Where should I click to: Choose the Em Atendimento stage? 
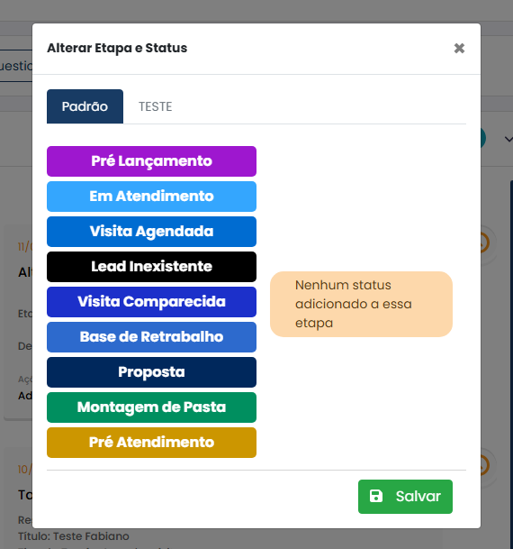[x=152, y=197]
